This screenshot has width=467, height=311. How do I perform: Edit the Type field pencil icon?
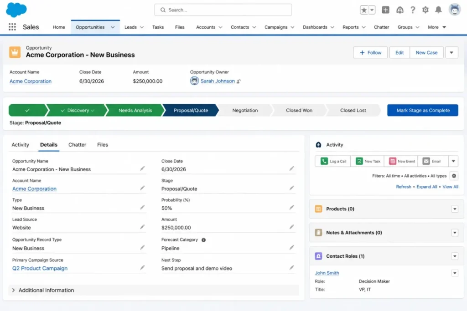point(142,207)
